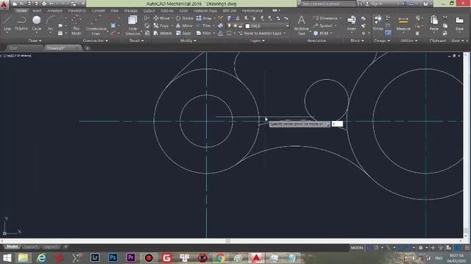Click Move to Another Layer

(x=260, y=33)
